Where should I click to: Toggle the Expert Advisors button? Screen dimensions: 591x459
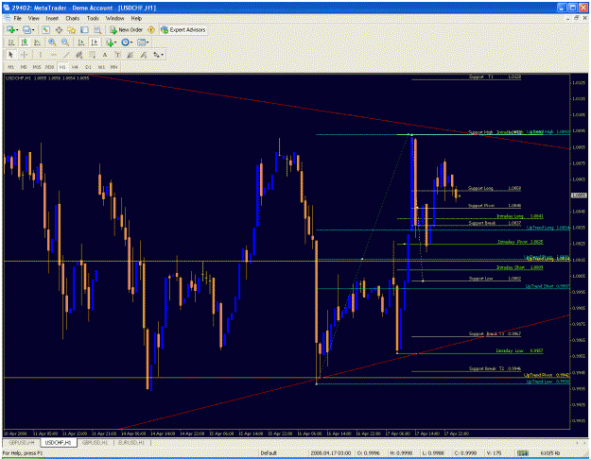click(x=183, y=29)
